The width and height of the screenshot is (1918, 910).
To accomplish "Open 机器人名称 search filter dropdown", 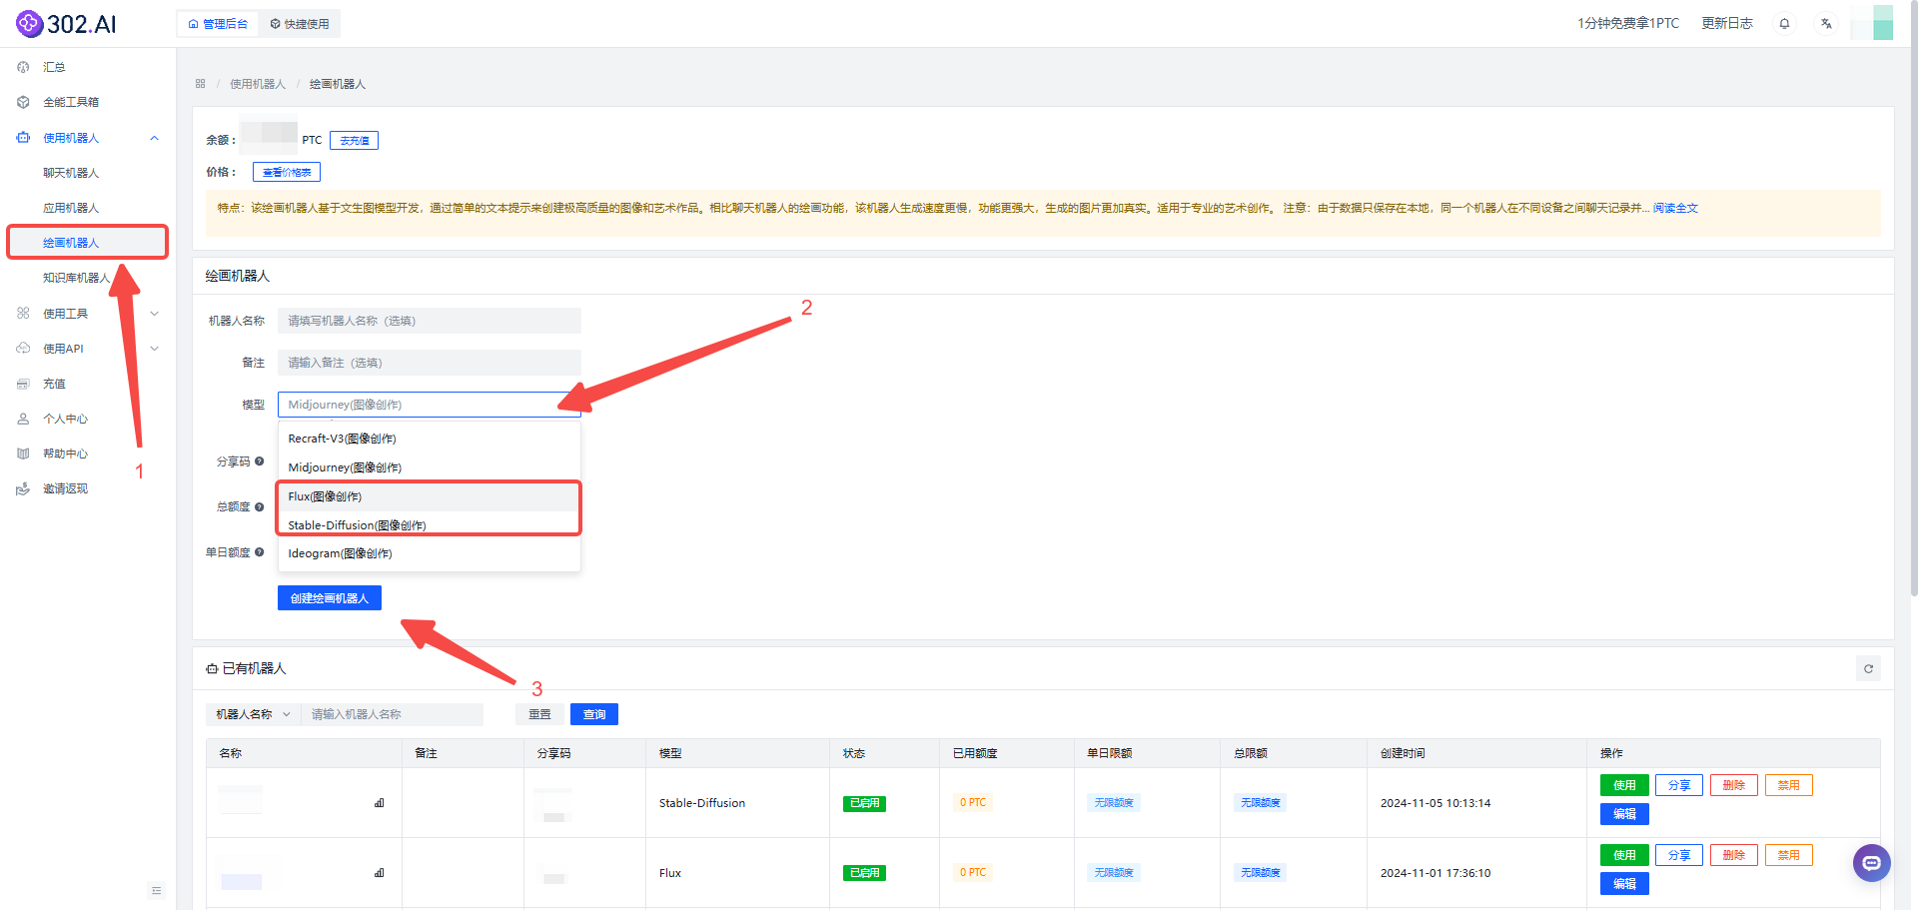I will click(x=254, y=714).
